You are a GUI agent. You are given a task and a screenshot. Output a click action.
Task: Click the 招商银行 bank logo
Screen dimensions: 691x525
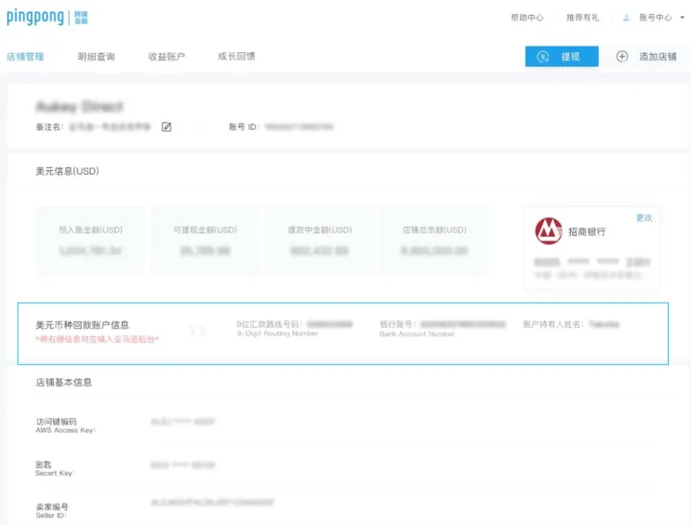point(548,230)
